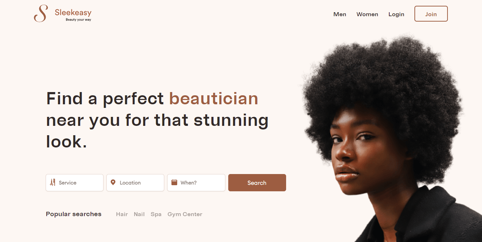Viewport: 482px width, 242px height.
Task: Click the Join button
Action: point(431,14)
